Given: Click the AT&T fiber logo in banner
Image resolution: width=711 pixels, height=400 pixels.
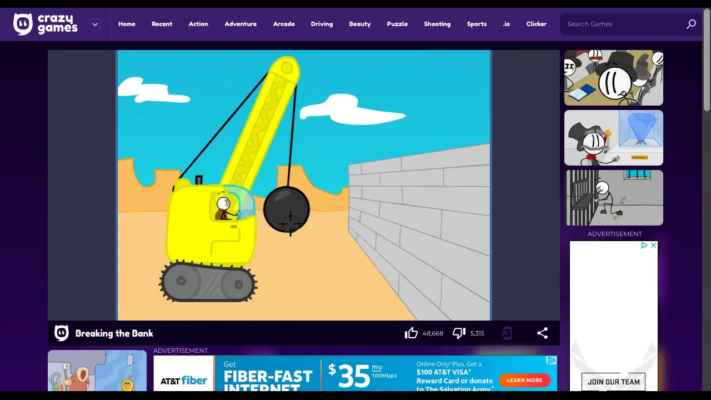Looking at the screenshot, I should 184,381.
